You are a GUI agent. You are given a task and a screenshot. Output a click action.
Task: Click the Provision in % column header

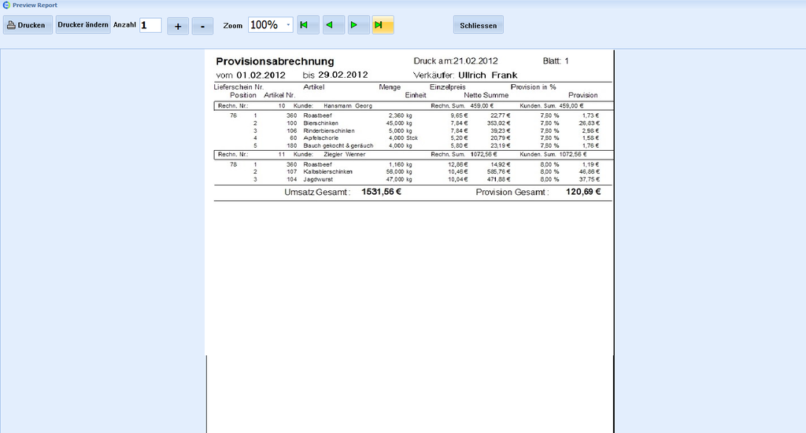533,87
